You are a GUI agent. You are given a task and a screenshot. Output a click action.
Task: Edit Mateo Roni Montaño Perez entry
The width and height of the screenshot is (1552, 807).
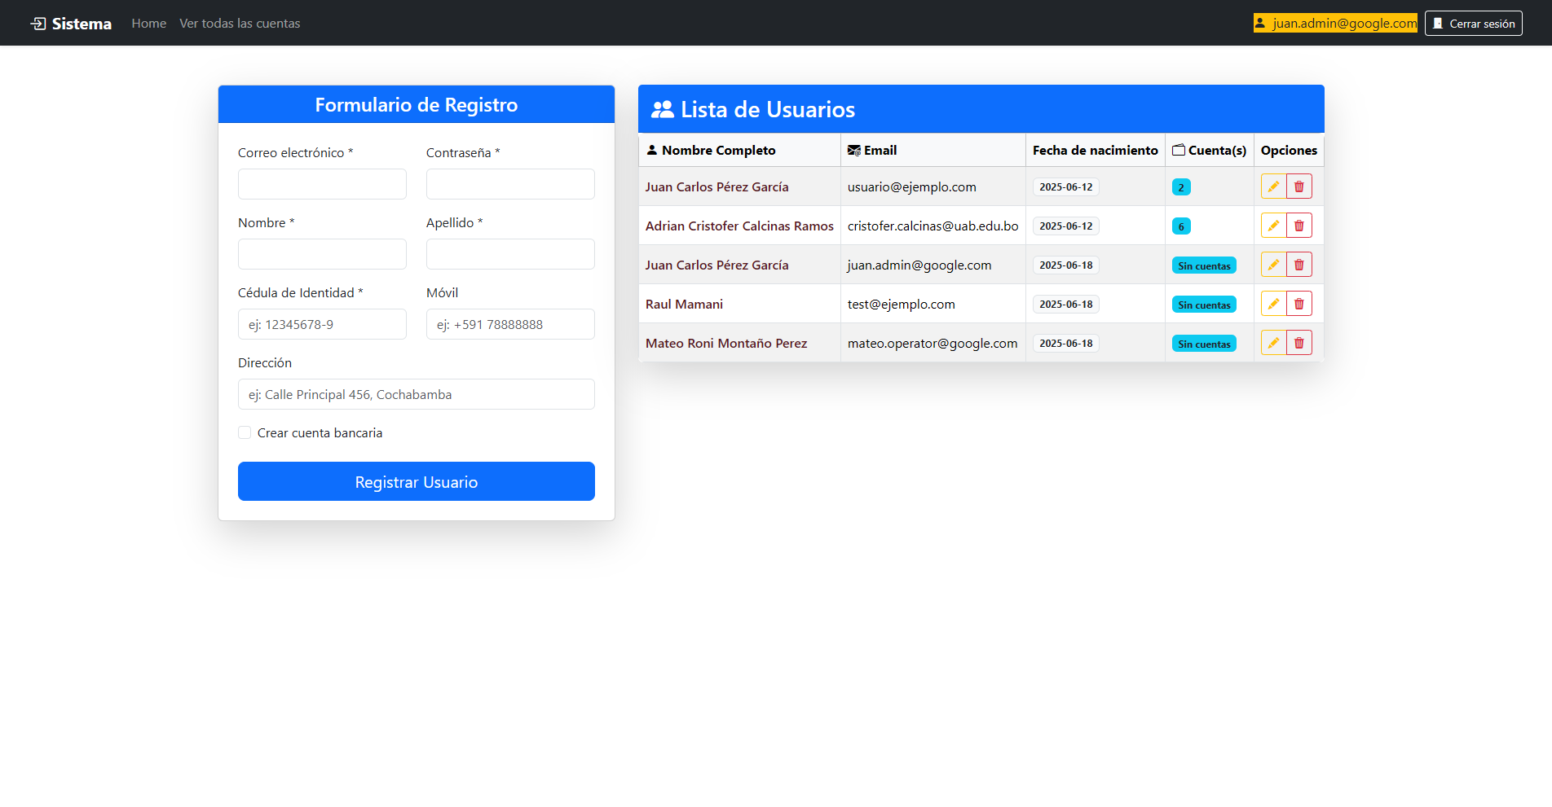(1273, 343)
